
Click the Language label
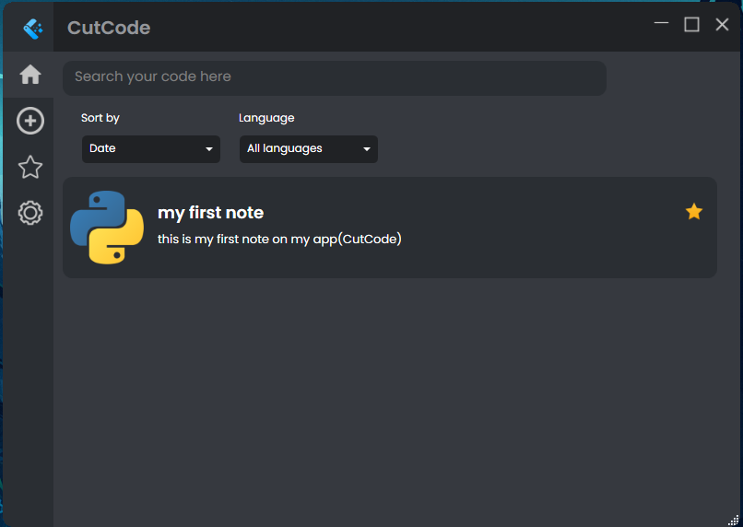pos(266,118)
